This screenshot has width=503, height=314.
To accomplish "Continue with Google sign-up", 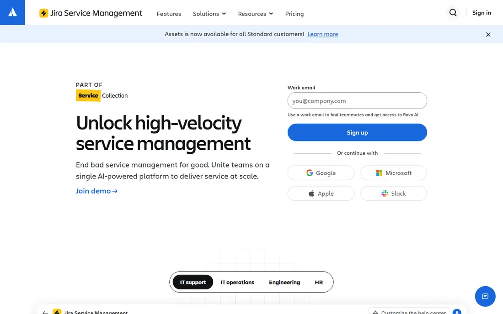I will pos(321,173).
